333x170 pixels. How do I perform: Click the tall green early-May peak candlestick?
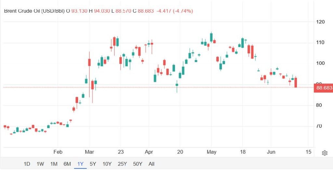click(211, 37)
